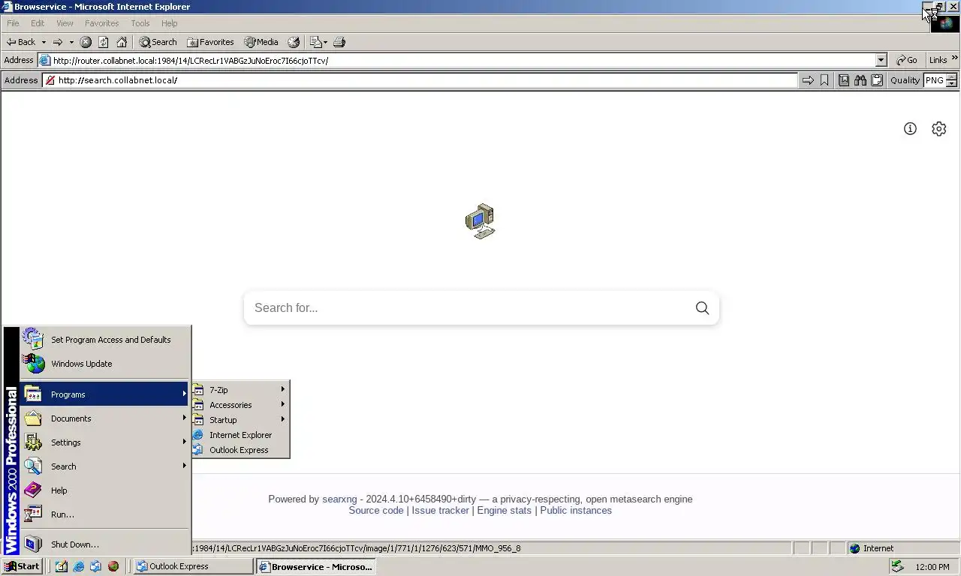Open the Help menu in the menu bar
Image resolution: width=961 pixels, height=576 pixels.
pos(169,23)
